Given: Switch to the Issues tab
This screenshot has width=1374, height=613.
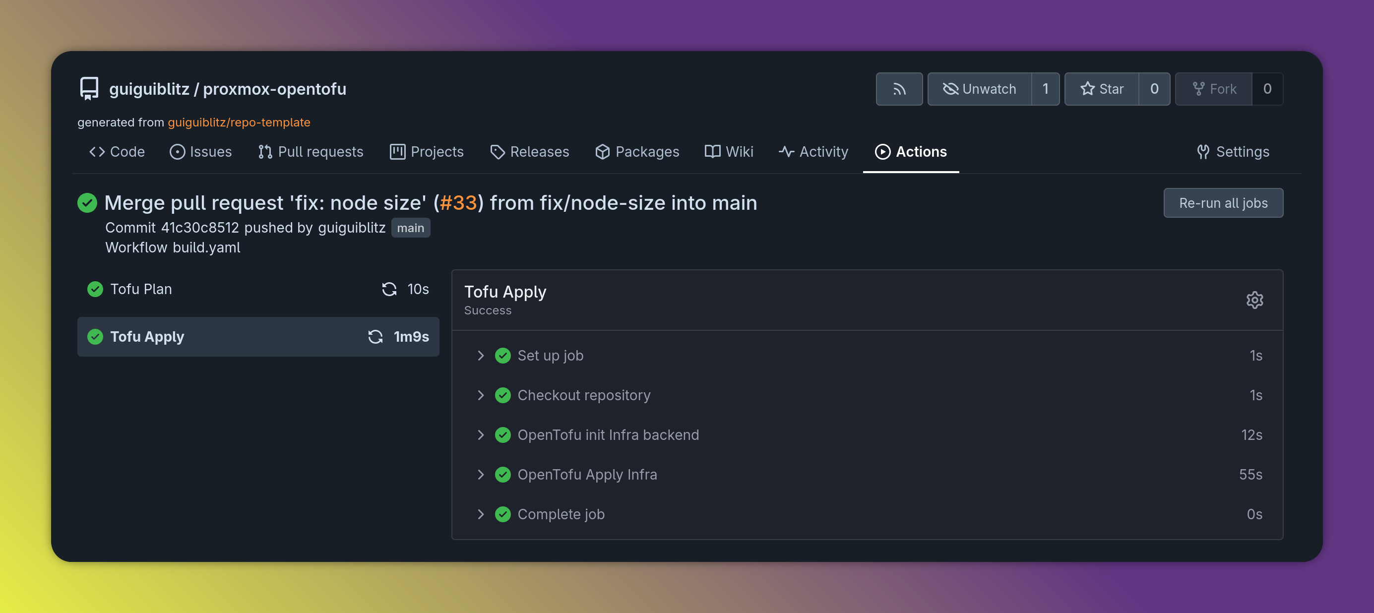Looking at the screenshot, I should click(x=200, y=152).
